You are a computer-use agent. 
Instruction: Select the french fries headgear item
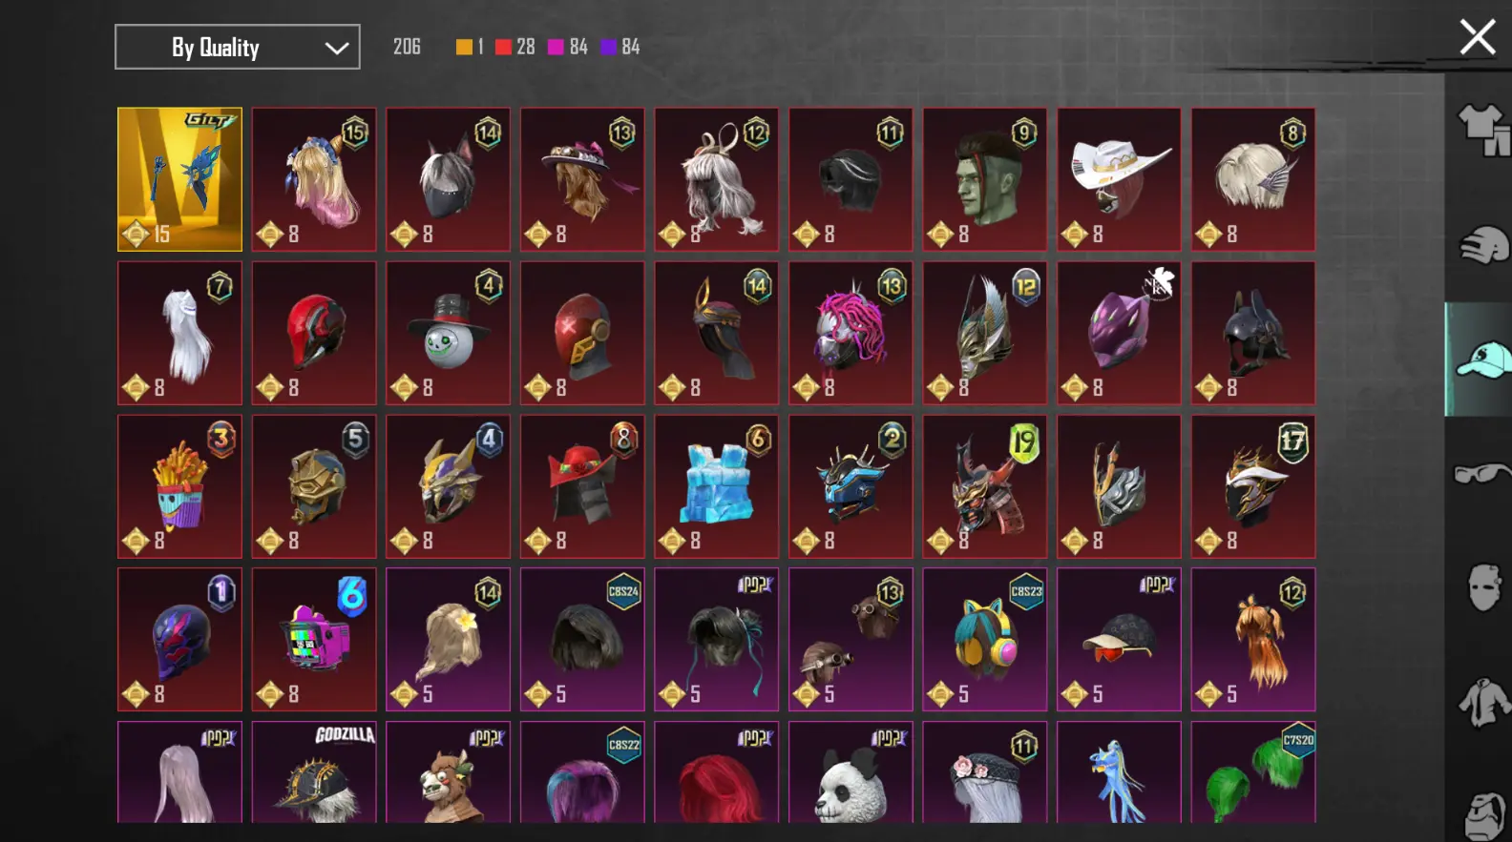(179, 486)
